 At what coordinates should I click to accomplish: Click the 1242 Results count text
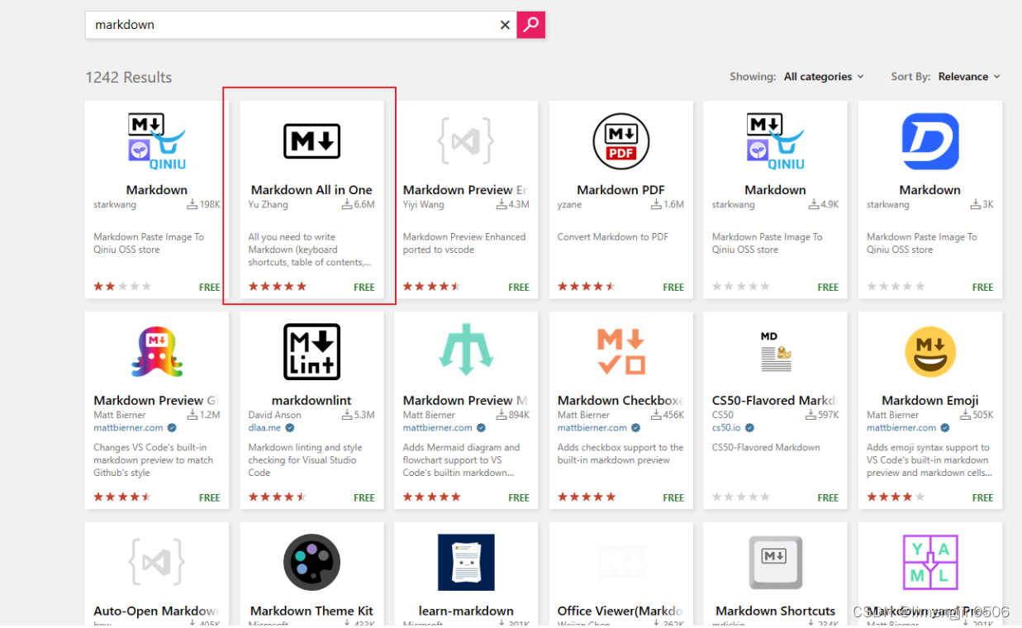coord(129,77)
